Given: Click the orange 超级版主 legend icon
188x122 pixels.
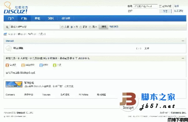Looking at the screenshot, I should point(23,65).
